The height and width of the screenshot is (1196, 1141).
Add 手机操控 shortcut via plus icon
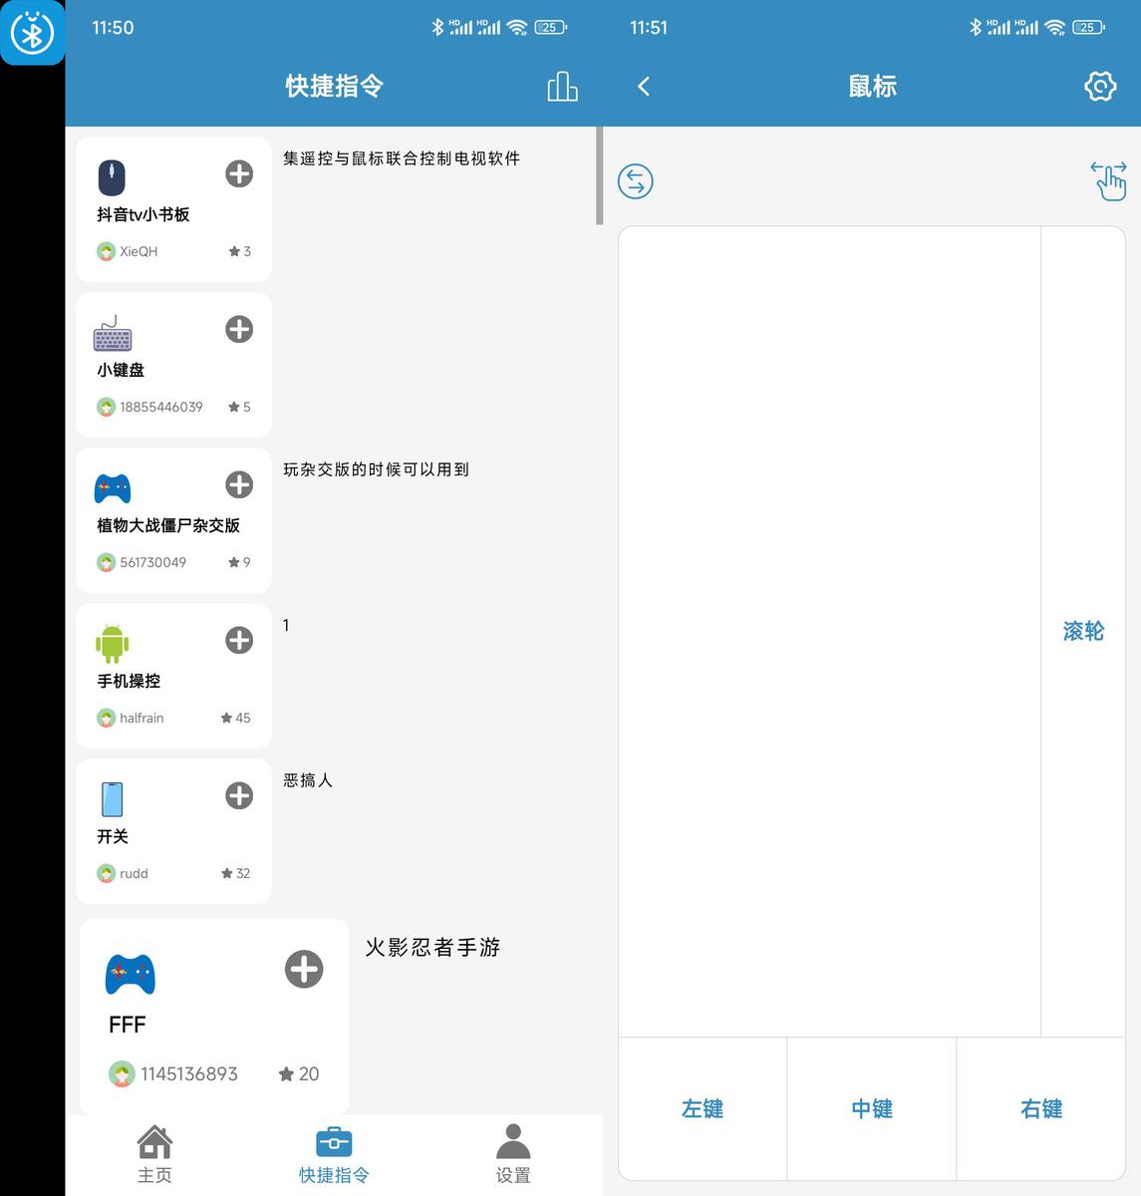click(239, 640)
